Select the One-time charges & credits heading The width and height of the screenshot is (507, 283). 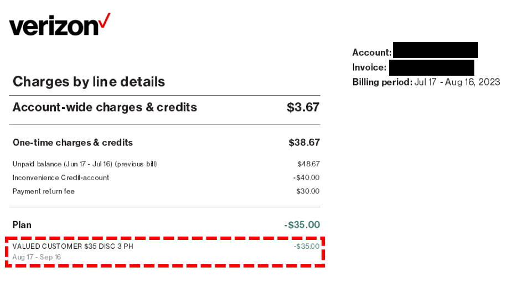point(73,143)
